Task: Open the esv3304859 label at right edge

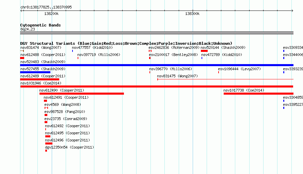Action: [293, 97]
